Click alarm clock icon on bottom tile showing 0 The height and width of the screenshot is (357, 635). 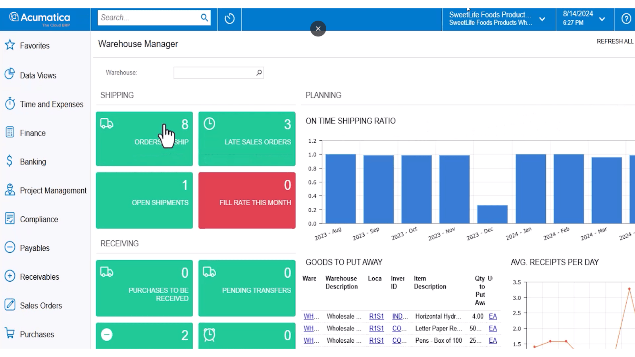click(210, 335)
